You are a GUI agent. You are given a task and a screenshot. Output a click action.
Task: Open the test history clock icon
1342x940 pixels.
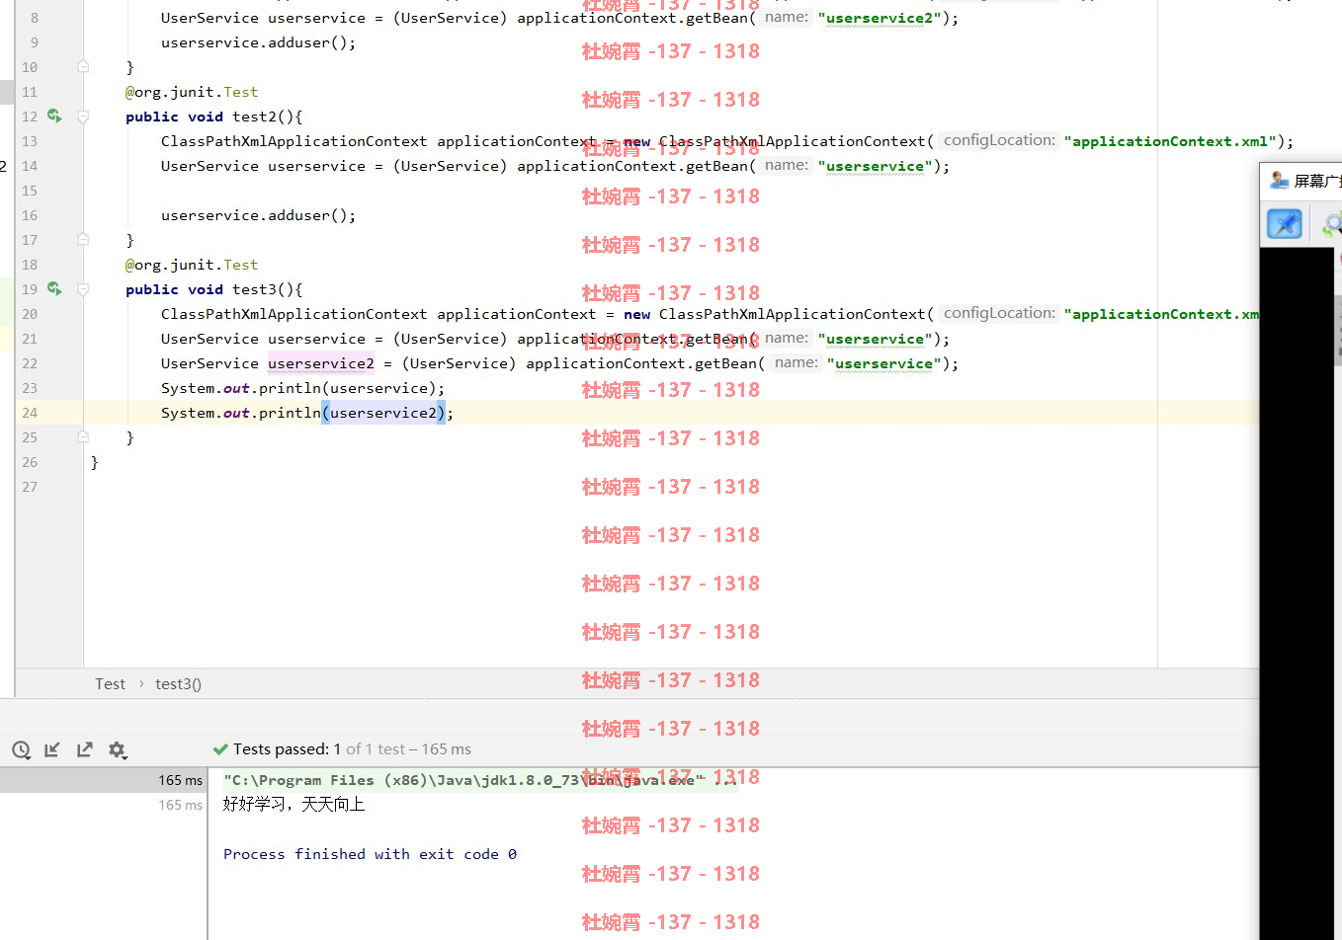coord(21,750)
